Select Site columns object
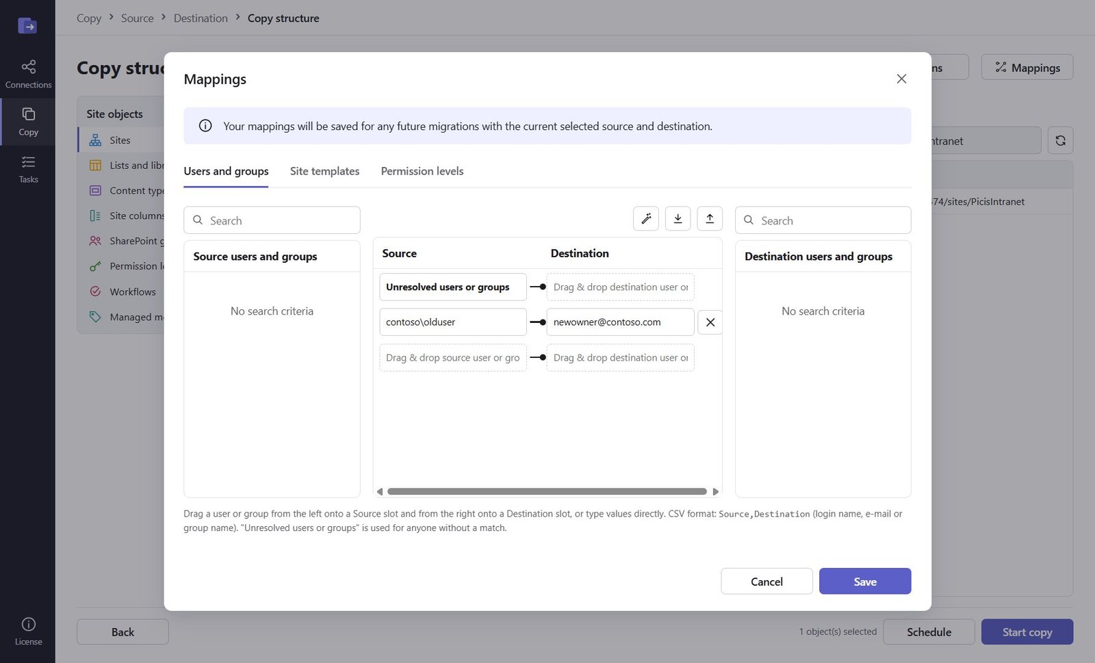 pyautogui.click(x=121, y=216)
